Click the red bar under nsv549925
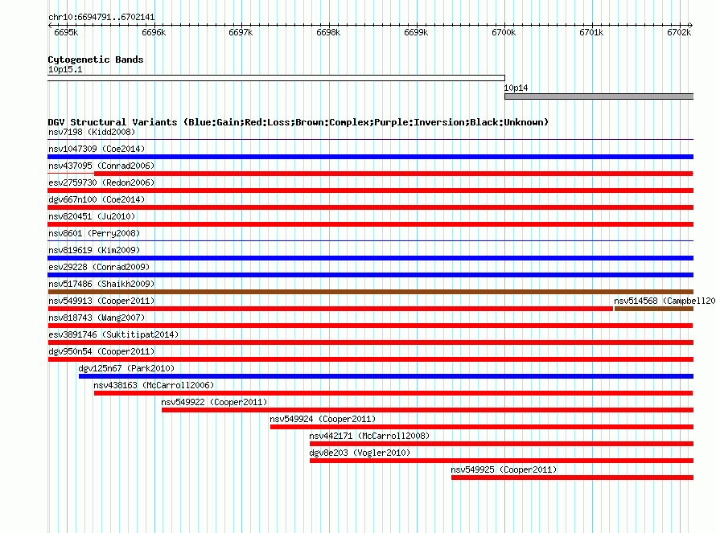 coord(572,478)
